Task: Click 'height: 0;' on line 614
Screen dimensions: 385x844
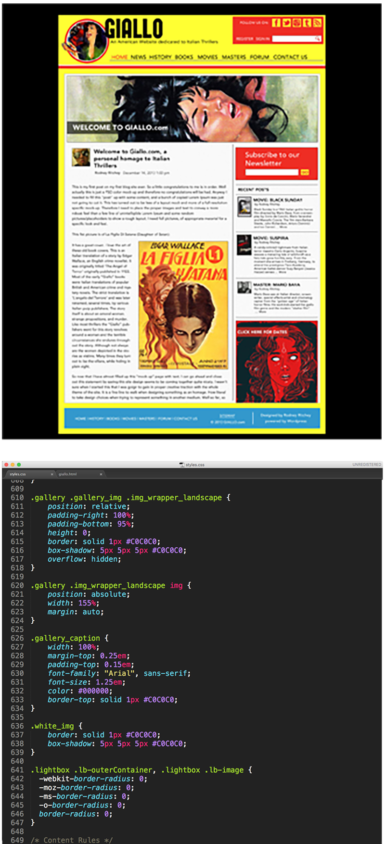Action: point(69,533)
